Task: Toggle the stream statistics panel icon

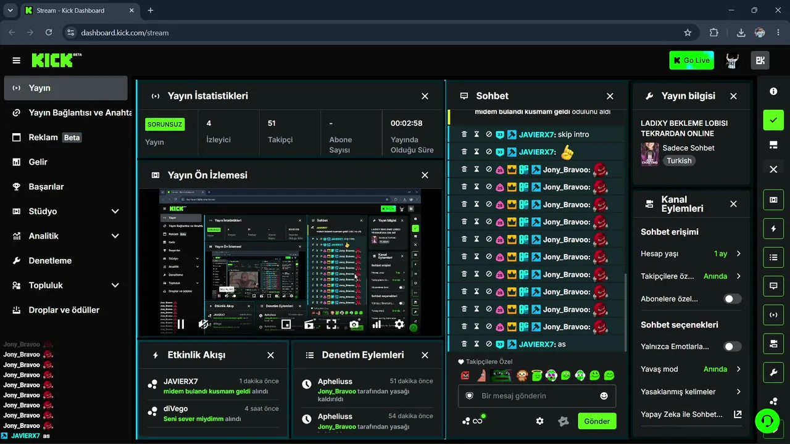Action: pyautogui.click(x=773, y=315)
